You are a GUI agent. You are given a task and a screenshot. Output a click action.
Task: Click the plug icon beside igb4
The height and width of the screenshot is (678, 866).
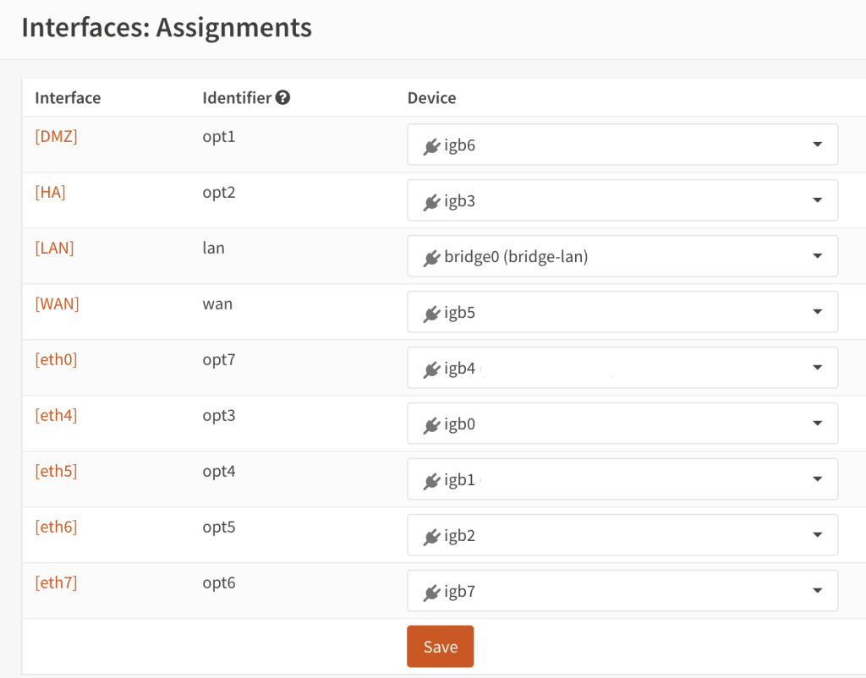coord(432,369)
